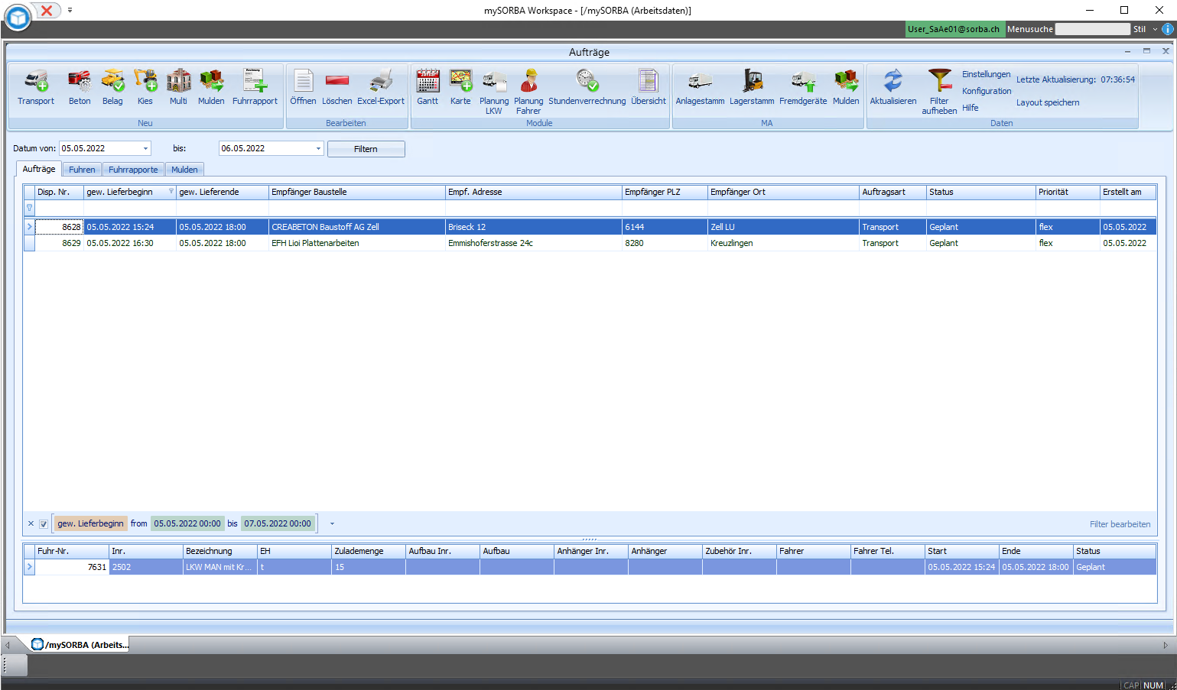Click the Filter bearbeiten link
This screenshot has width=1177, height=690.
coord(1120,524)
